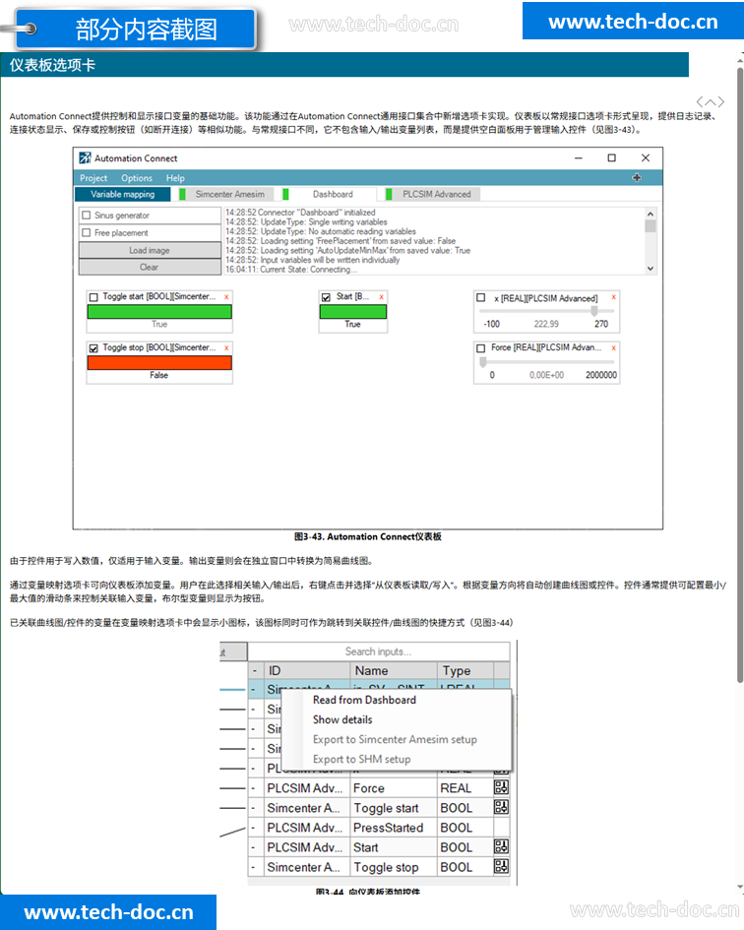Click the document navigation arrows icon
Image resolution: width=744 pixels, height=930 pixels.
(711, 101)
